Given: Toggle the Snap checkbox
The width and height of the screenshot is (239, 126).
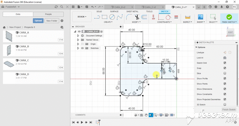Looking at the screenshot, I should 225,68.
